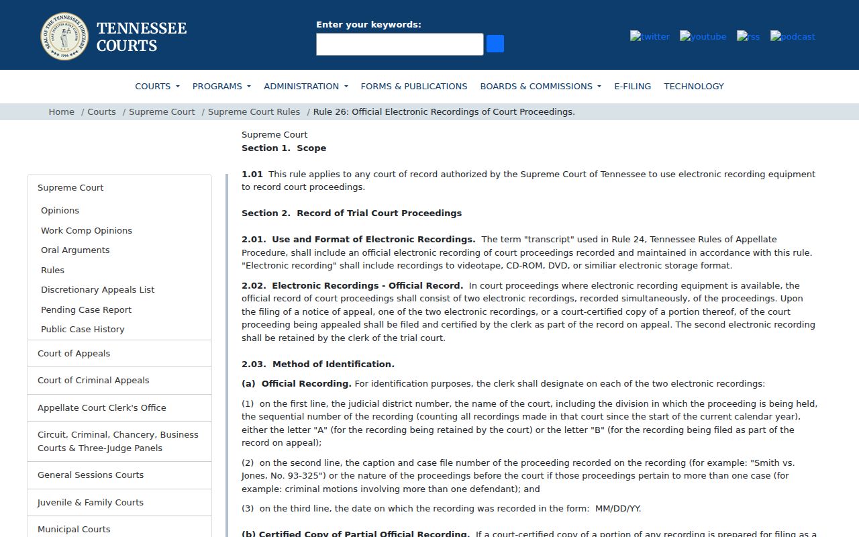Screen dimensions: 859x537
Task: Go to Home in breadcrumb
Action: 62,111
